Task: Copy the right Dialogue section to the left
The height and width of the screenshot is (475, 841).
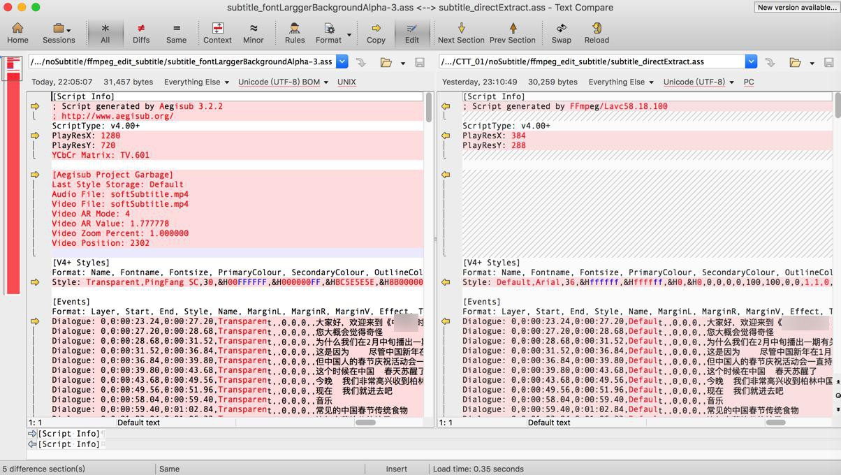Action: point(446,321)
